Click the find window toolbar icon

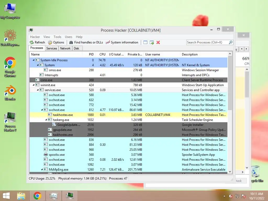[145, 42]
